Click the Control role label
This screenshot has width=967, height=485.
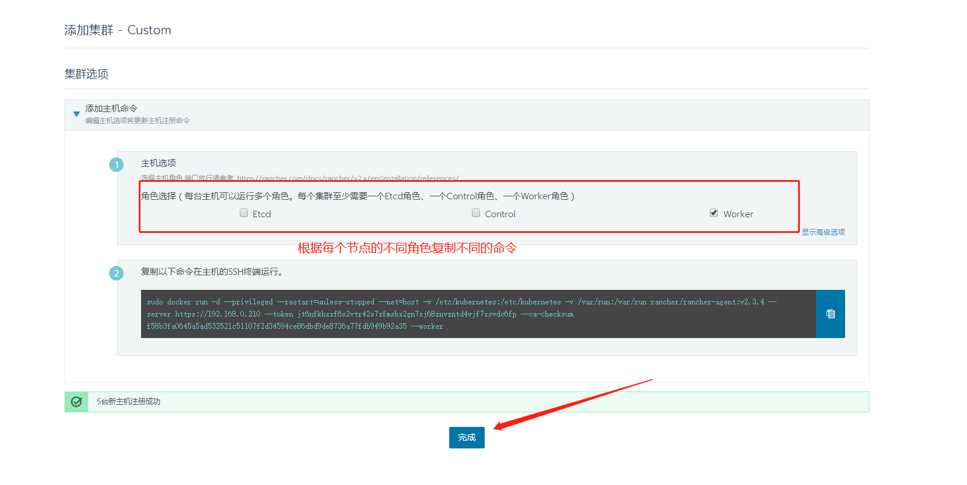500,214
